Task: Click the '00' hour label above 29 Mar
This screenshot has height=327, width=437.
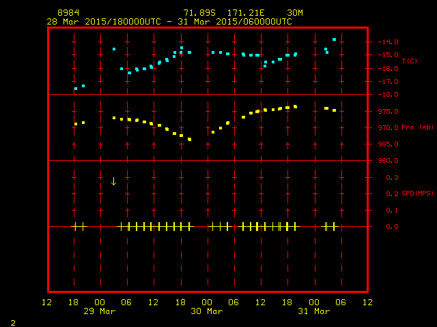Action: click(100, 302)
